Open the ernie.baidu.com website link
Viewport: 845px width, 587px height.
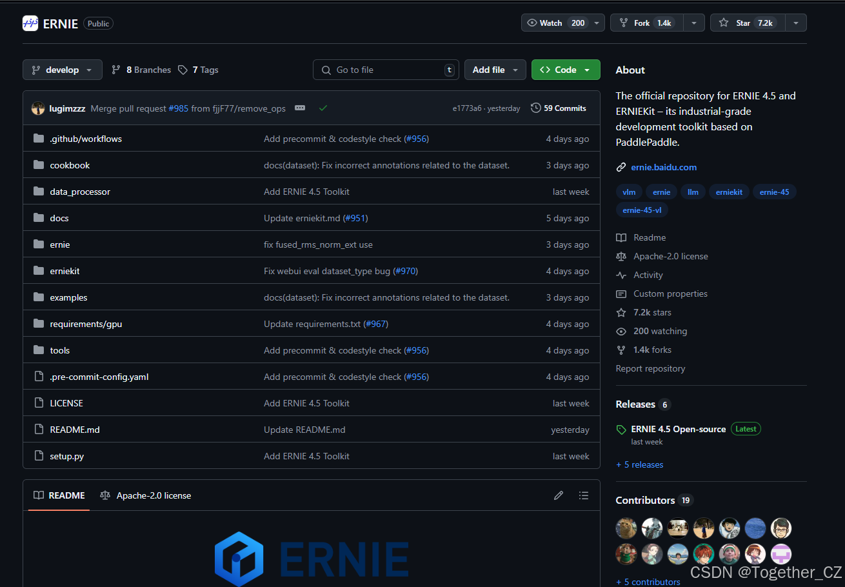pos(664,167)
